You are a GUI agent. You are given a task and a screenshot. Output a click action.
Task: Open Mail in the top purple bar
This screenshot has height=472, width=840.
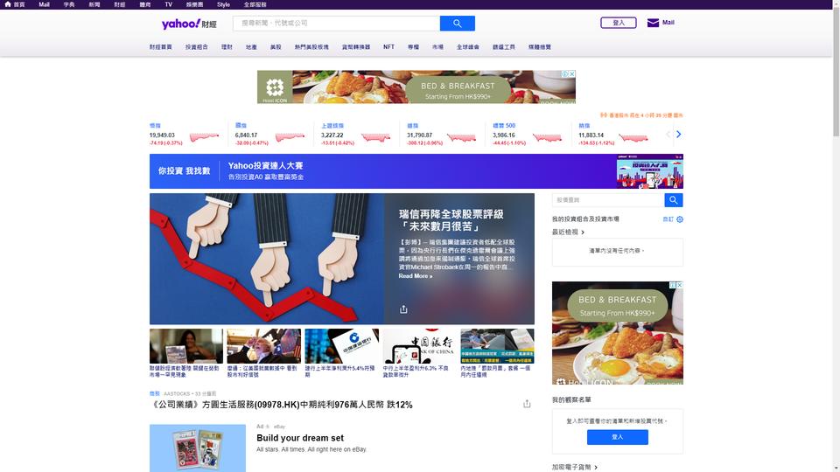(x=44, y=4)
